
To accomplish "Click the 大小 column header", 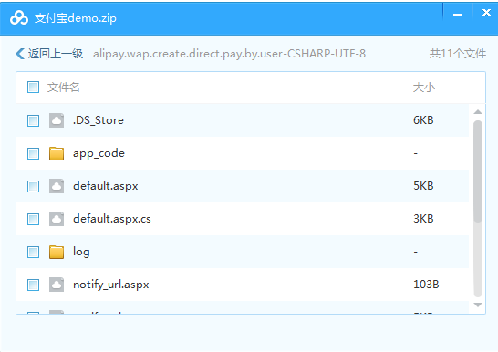I will (424, 87).
